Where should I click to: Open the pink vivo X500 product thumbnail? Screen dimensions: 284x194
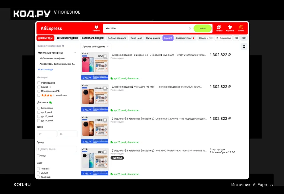point(95,66)
